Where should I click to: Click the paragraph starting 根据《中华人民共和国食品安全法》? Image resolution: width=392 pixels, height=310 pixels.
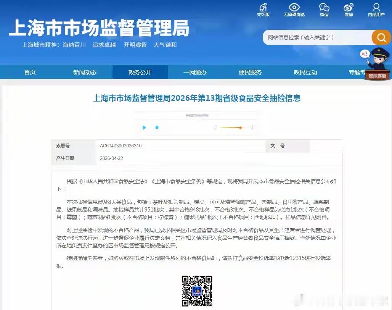[x=196, y=185]
